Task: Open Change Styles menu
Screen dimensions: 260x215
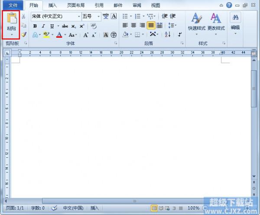Action: click(x=216, y=23)
